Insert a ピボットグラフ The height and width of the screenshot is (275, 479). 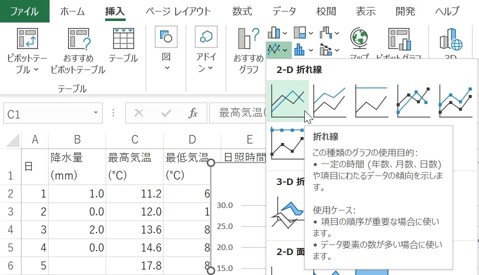tap(399, 42)
